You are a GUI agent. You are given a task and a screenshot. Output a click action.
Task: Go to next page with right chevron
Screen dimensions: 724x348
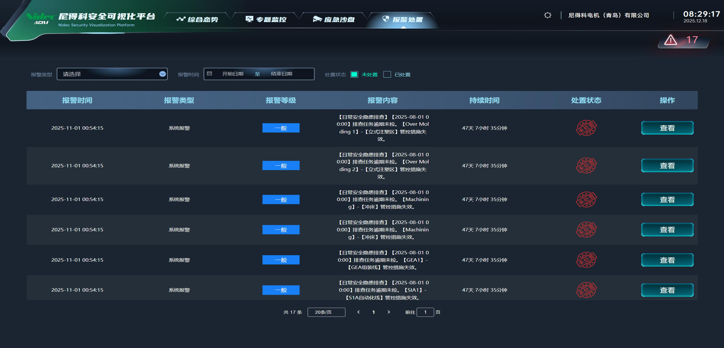(x=389, y=312)
